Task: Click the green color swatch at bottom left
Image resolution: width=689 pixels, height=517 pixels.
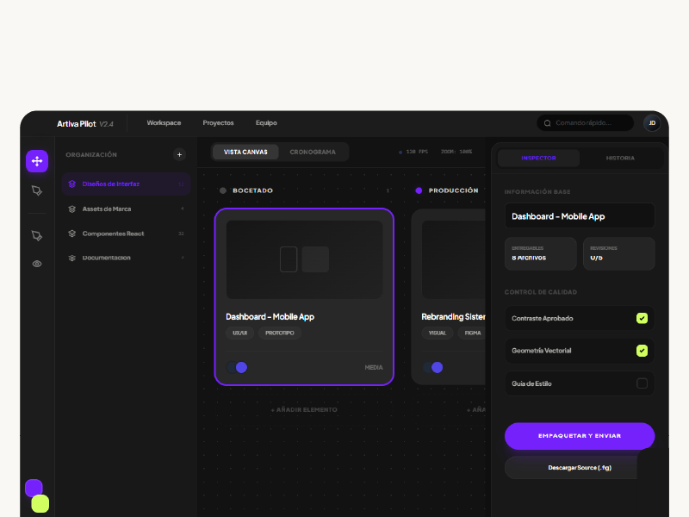Action: (40, 503)
